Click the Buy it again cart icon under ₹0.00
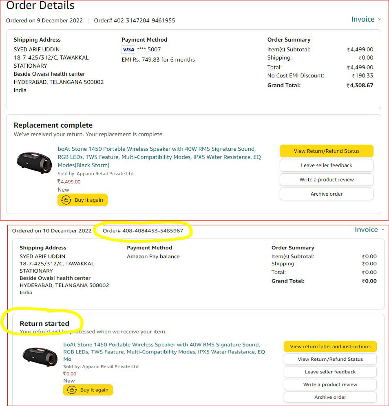 point(72,390)
